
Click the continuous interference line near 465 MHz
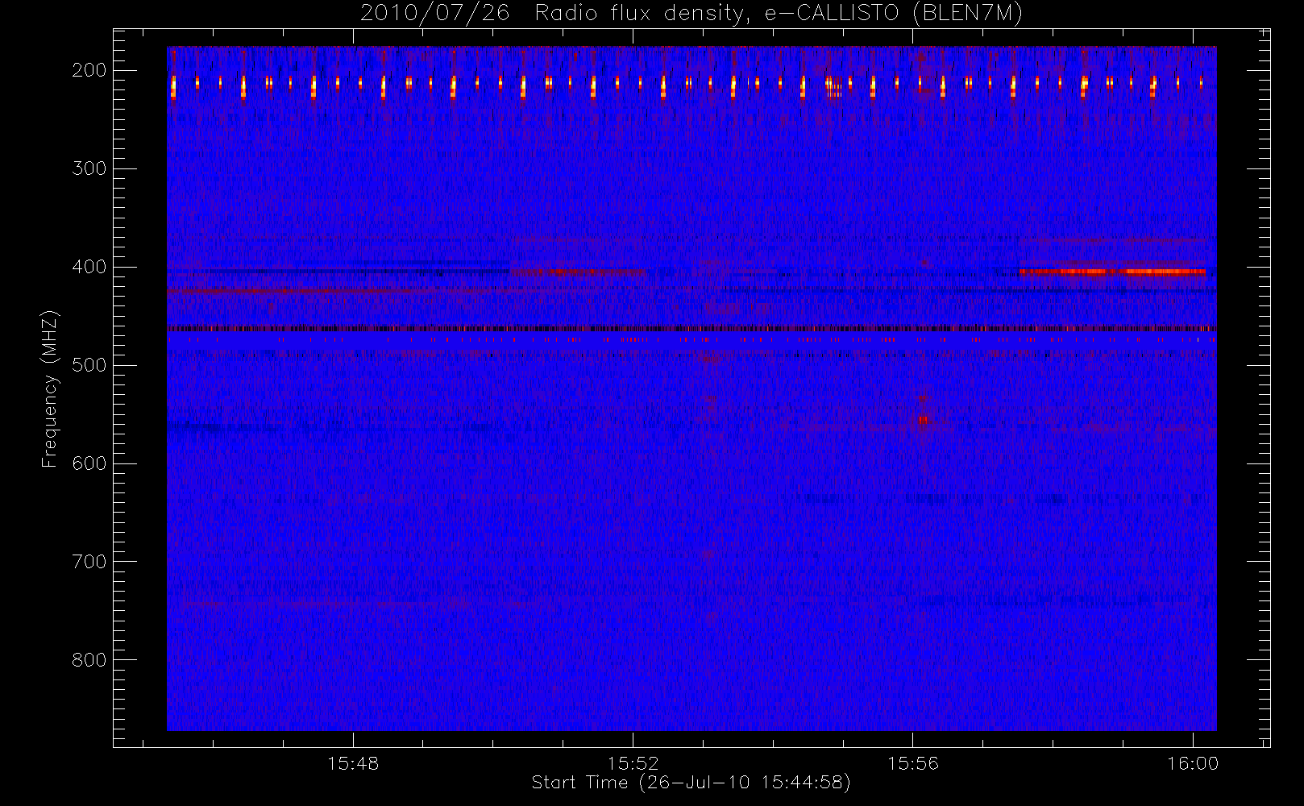click(x=691, y=328)
